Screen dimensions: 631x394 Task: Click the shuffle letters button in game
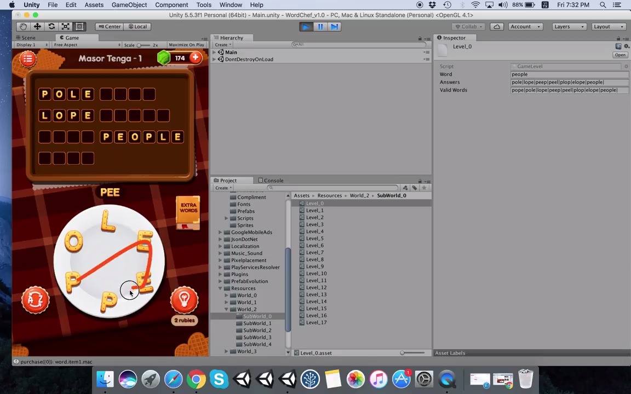[x=36, y=300]
